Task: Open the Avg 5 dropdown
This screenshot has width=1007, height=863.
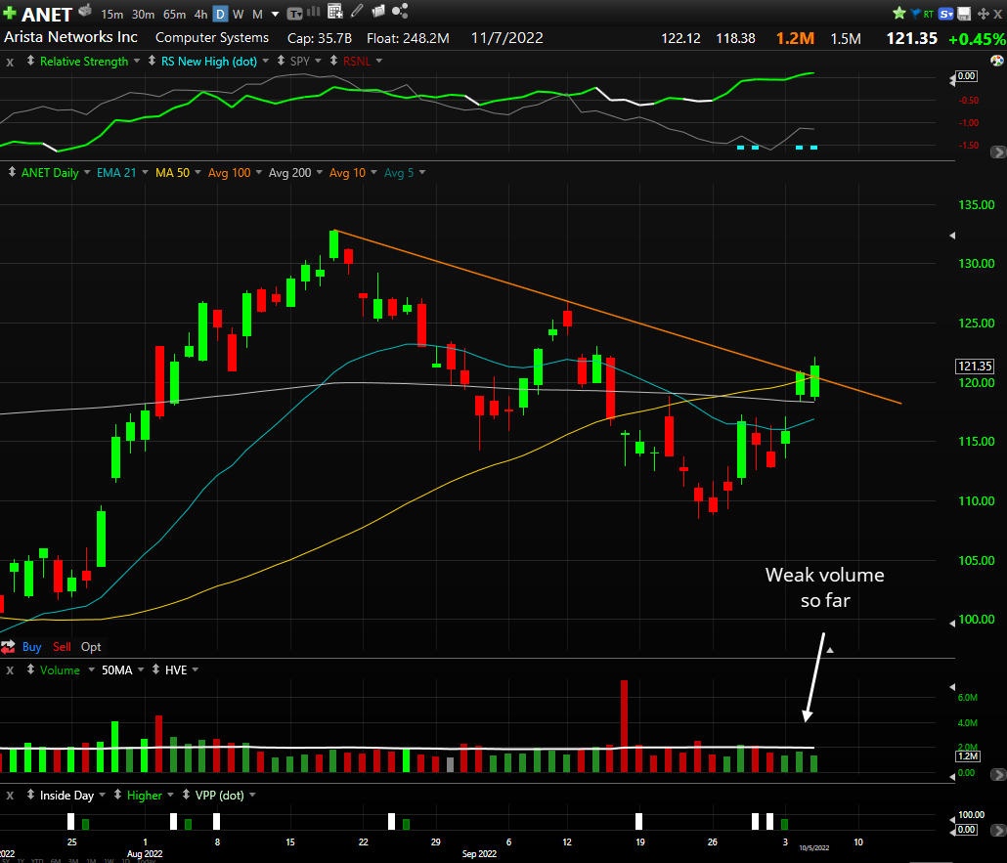Action: (422, 172)
